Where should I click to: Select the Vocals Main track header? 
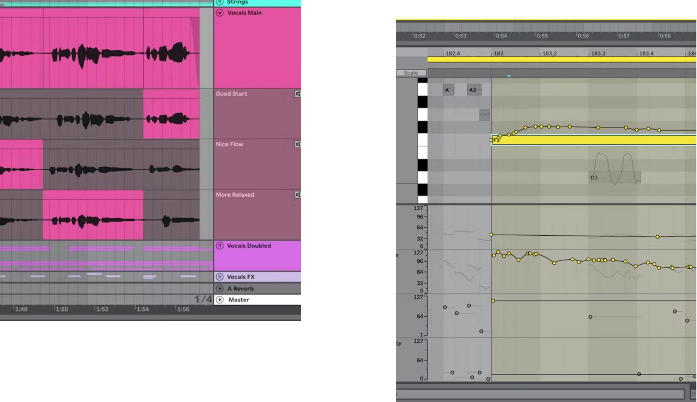(258, 48)
